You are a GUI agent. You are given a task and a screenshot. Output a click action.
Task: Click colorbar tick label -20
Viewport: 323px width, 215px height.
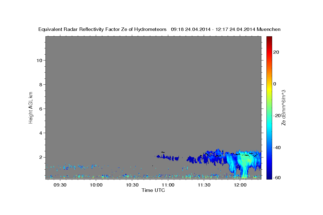[277, 116]
